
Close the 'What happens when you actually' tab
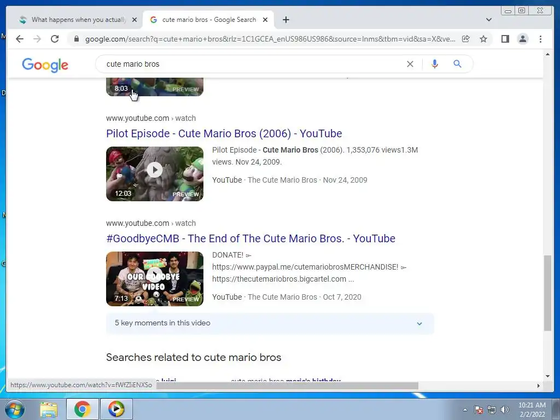pos(135,20)
